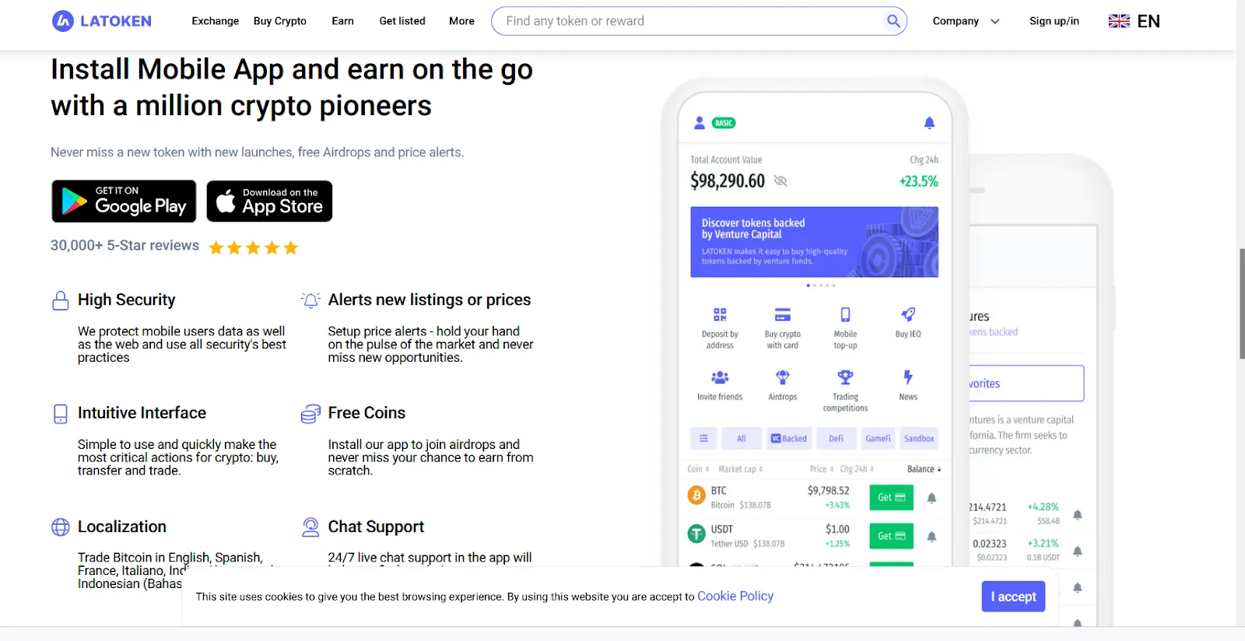Click the Alerts bell icon beside listings heading
Screen dimensions: 1245x641
coord(310,300)
